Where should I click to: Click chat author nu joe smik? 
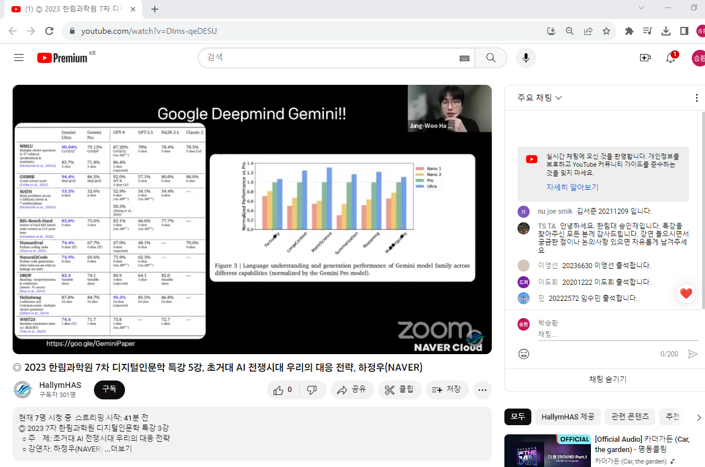(555, 211)
